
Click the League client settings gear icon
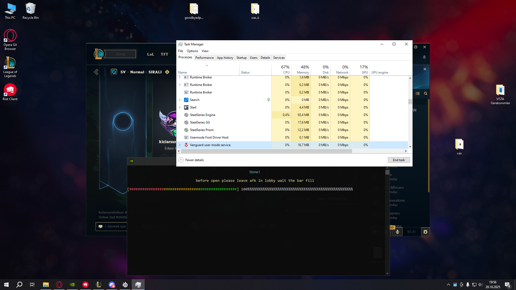tap(416, 47)
